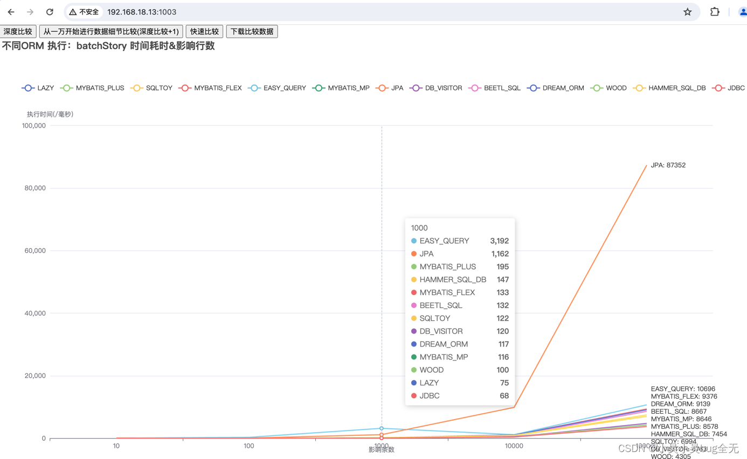
Task: Click tooltip row WOOD 100
Action: (460, 370)
